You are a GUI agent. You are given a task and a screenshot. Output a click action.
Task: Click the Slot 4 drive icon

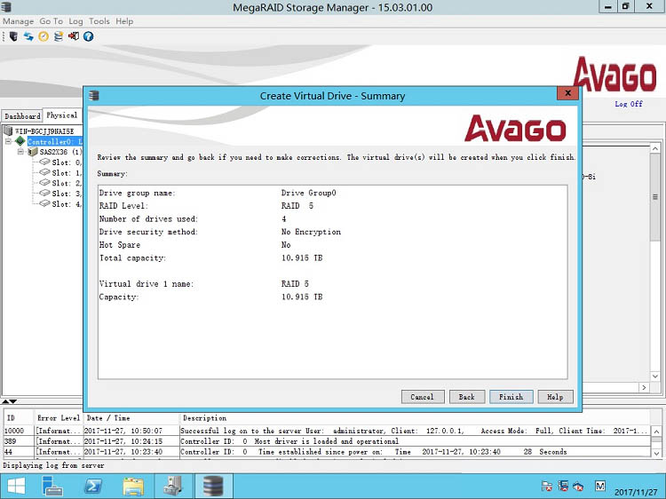(44, 203)
